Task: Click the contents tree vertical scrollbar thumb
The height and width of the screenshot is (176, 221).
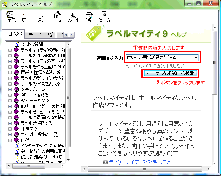Action: [68, 97]
